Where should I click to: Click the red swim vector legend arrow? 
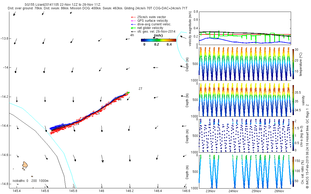133,17
